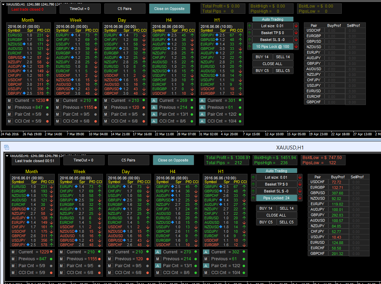
Task: Lower Basket TP with down arrow in upper dashboard
Action: coord(296,33)
